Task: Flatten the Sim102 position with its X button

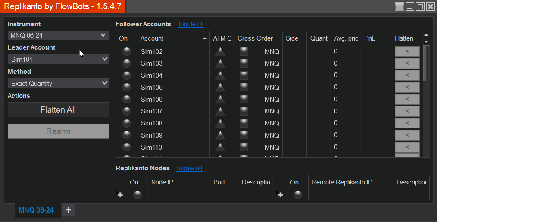Action: tap(407, 51)
